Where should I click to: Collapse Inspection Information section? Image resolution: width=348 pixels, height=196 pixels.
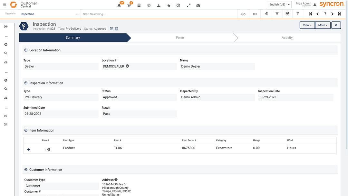tap(26, 83)
